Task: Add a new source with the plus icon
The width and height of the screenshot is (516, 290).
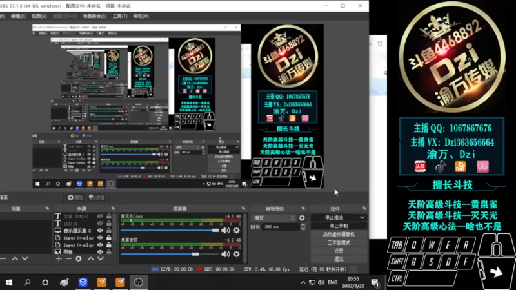Action: tap(59, 259)
